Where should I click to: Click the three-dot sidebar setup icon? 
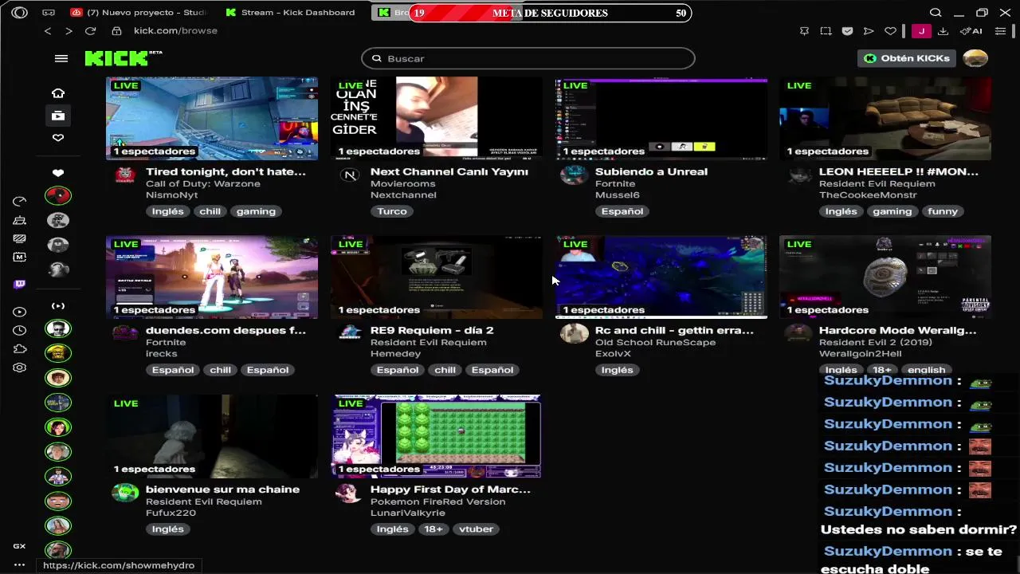click(20, 564)
